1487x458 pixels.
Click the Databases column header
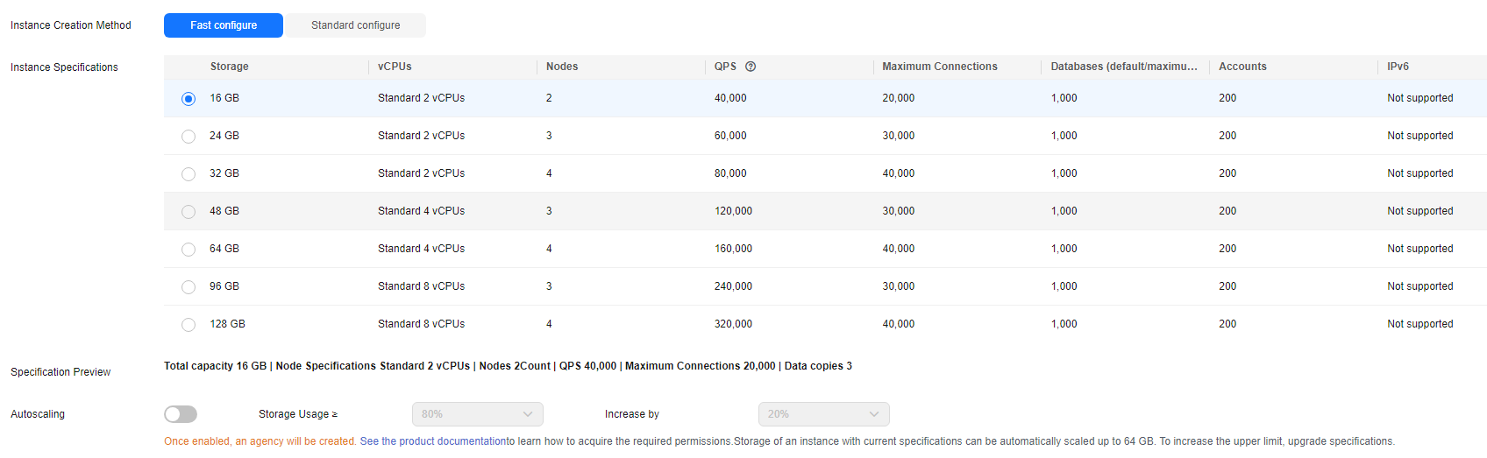pos(1123,67)
